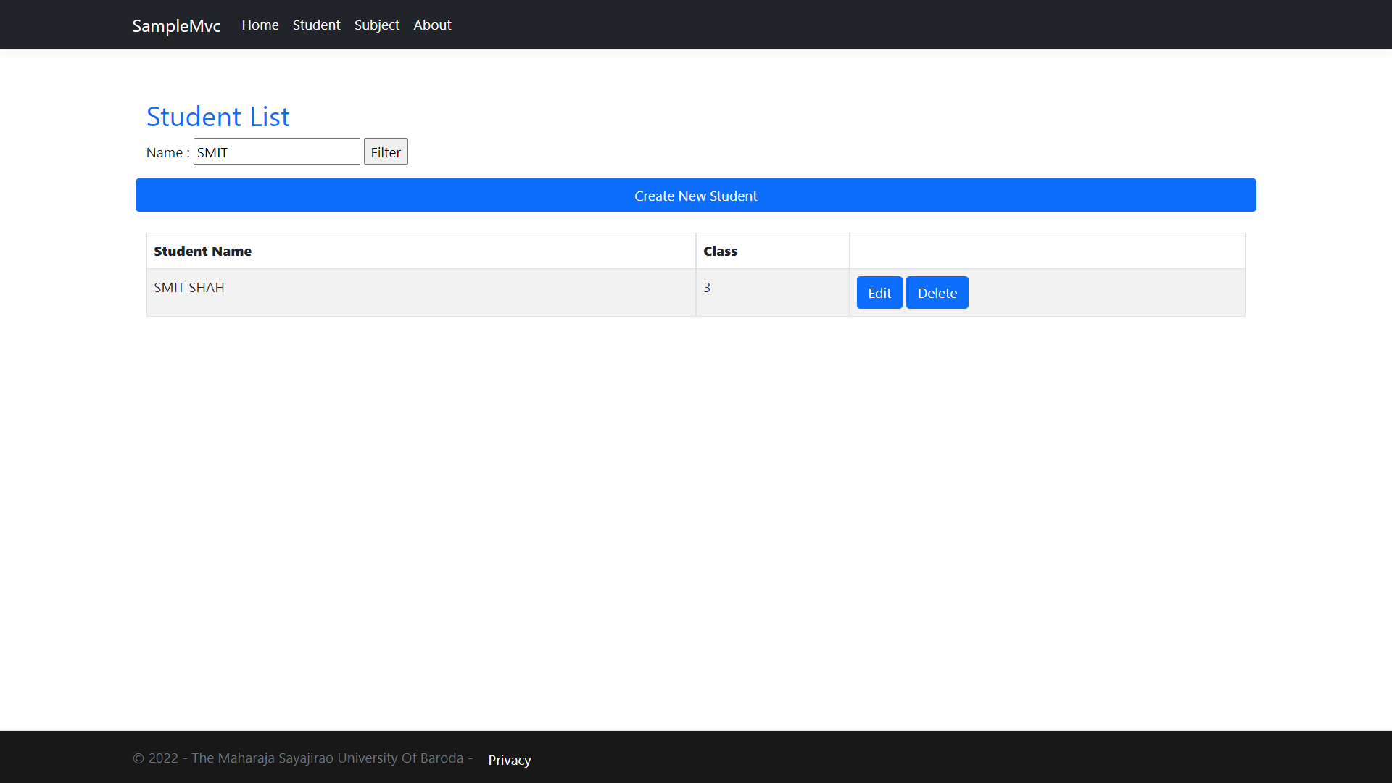Click the Class column header
The height and width of the screenshot is (783, 1392).
click(x=772, y=251)
